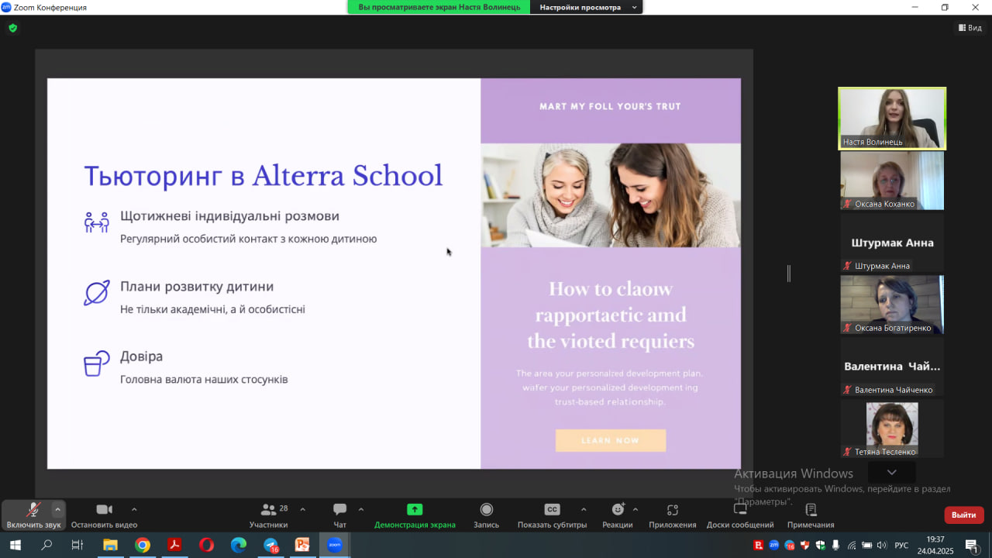This screenshot has height=558, width=992.
Task: Stop camera via Остановить видео
Action: 104,516
